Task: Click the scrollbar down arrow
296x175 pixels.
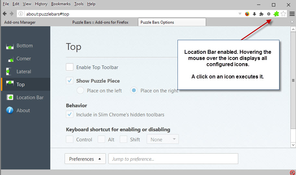Action: pos(293,145)
